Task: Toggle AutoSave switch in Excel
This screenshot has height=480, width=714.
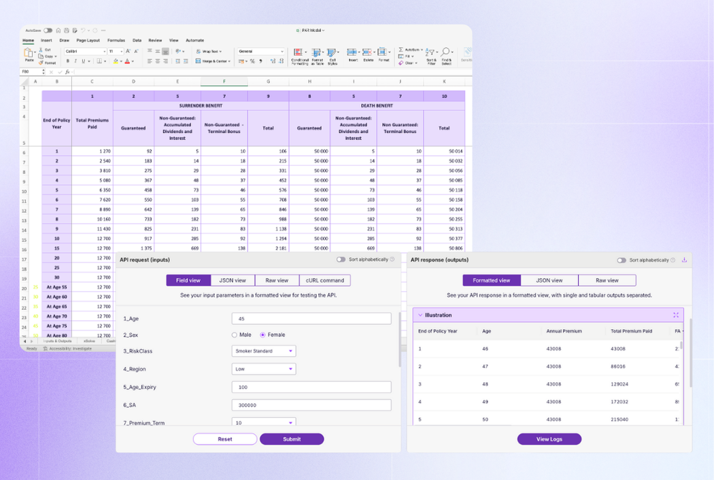Action: 48,31
